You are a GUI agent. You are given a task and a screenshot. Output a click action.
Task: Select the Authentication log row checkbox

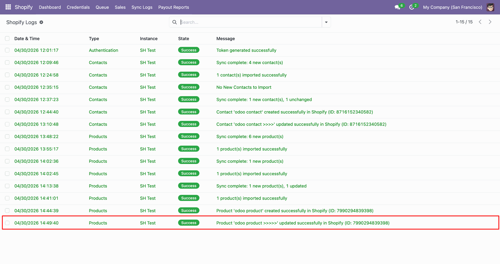tap(7, 50)
